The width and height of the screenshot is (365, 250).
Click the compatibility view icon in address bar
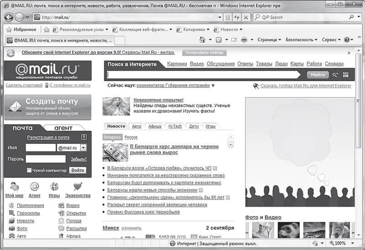click(x=228, y=17)
